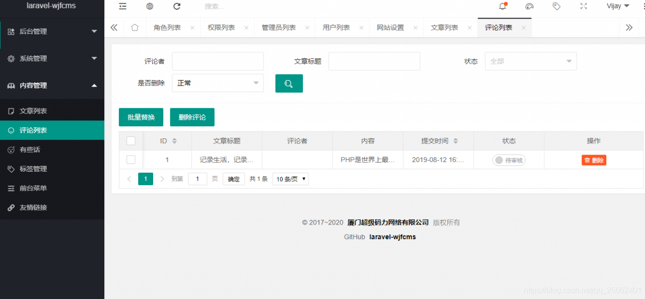The image size is (645, 299).
Task: Enter fullscreen mode with the expand icon
Action: 584,6
